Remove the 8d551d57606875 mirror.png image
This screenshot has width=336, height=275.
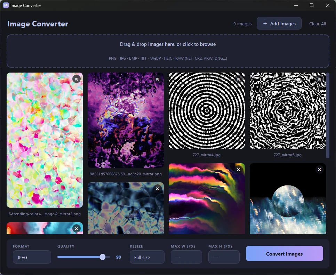pos(157,79)
